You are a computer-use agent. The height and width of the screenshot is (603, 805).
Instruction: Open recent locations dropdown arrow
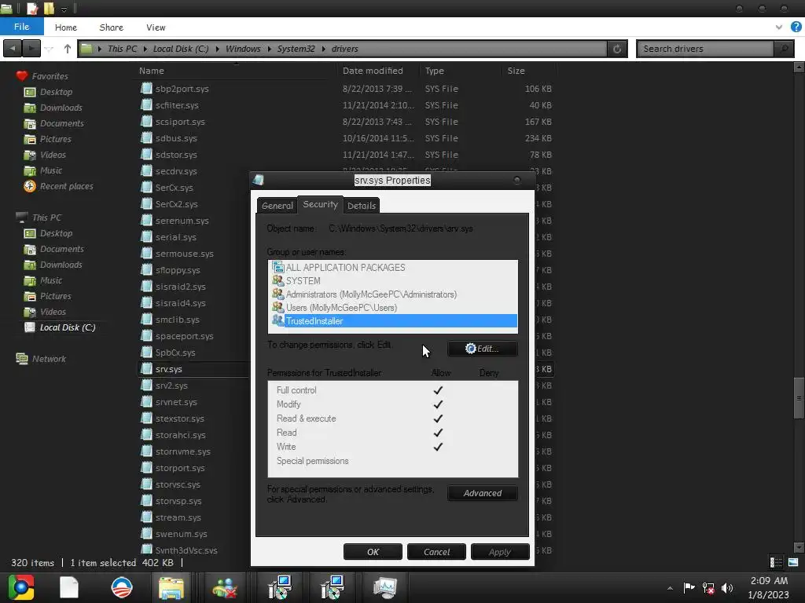(x=50, y=49)
